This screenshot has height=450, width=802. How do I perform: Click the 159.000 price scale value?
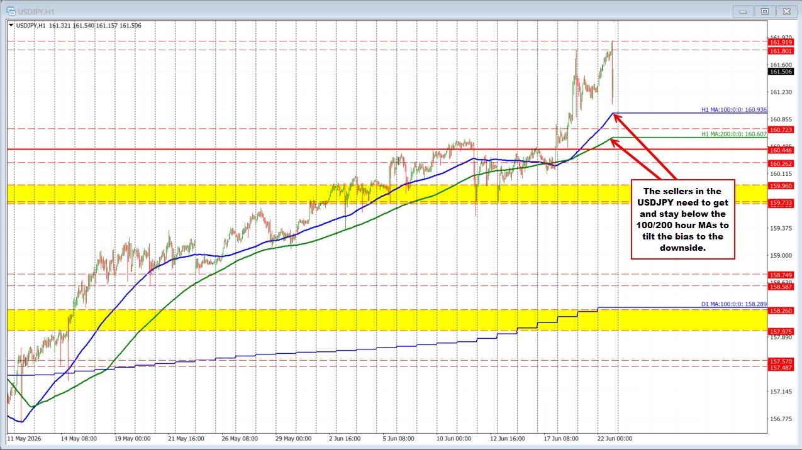[x=781, y=256]
